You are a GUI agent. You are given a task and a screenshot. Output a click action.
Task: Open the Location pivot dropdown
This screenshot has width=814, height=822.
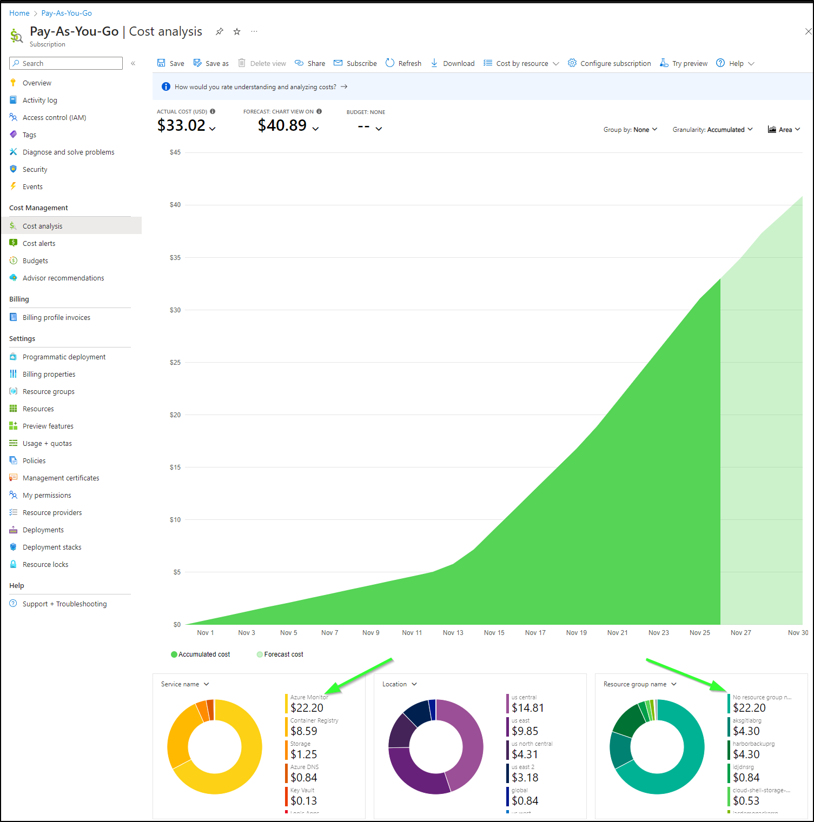(x=400, y=684)
